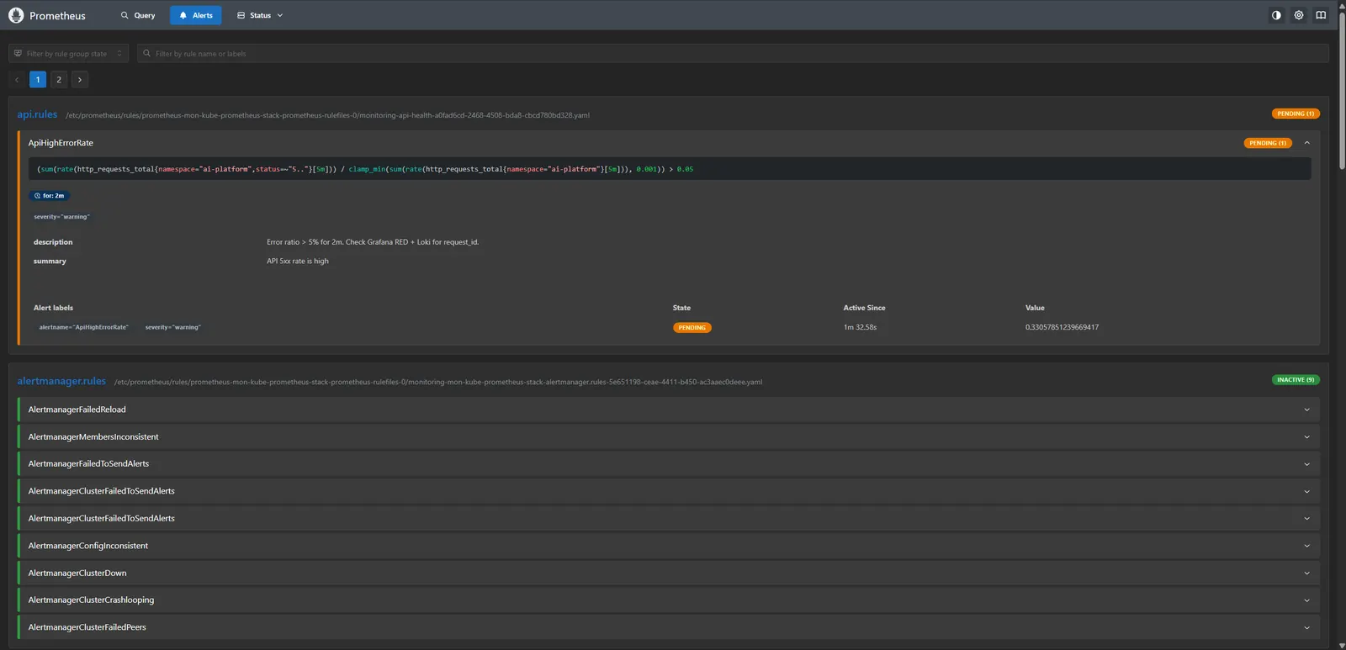Image resolution: width=1346 pixels, height=650 pixels.
Task: Toggle the dark/light theme icon
Action: coord(1276,15)
